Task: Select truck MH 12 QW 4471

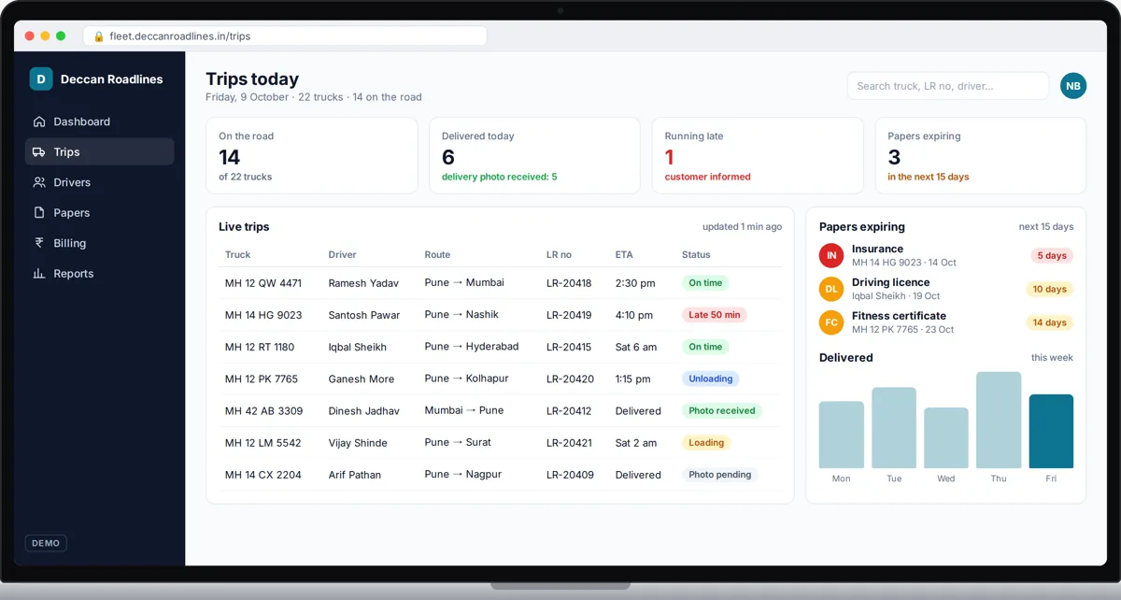Action: coord(263,283)
